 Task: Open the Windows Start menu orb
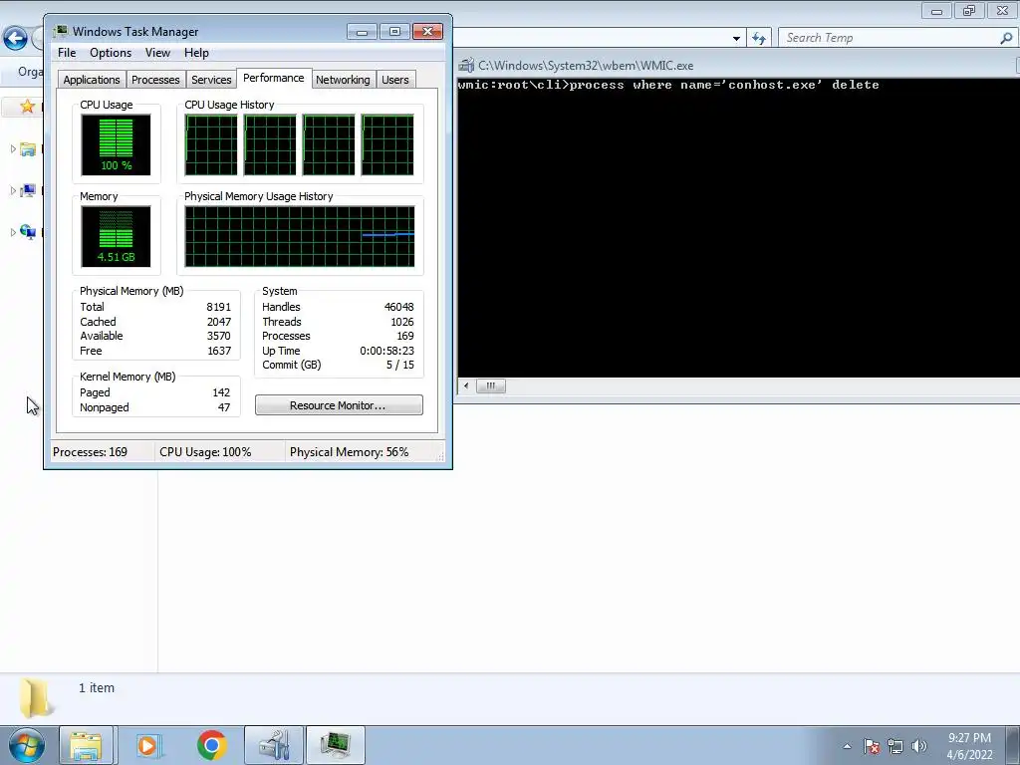coord(27,745)
